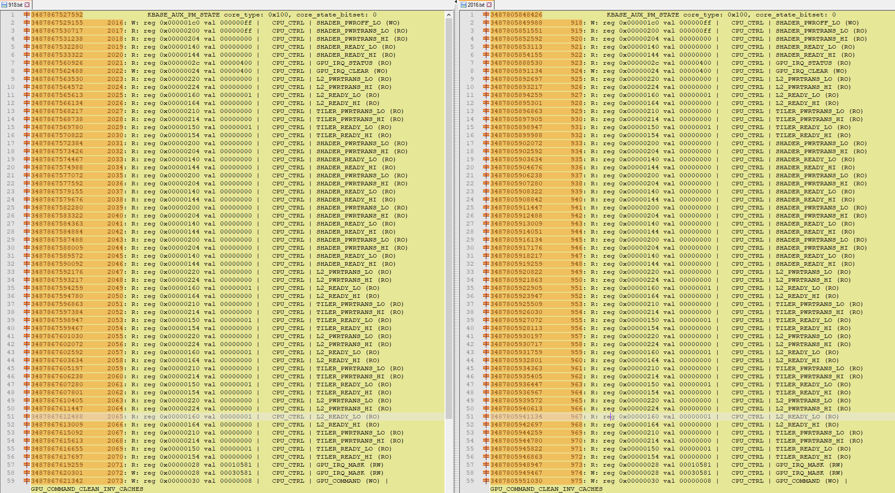The width and height of the screenshot is (895, 493).
Task: Close the 918.txt tab with its X
Action: coord(27,4)
